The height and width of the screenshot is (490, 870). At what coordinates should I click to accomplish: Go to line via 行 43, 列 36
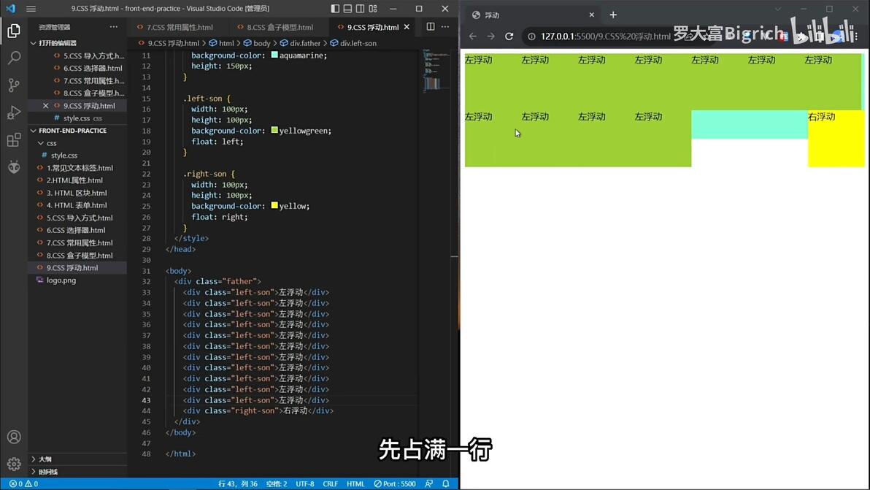click(238, 484)
